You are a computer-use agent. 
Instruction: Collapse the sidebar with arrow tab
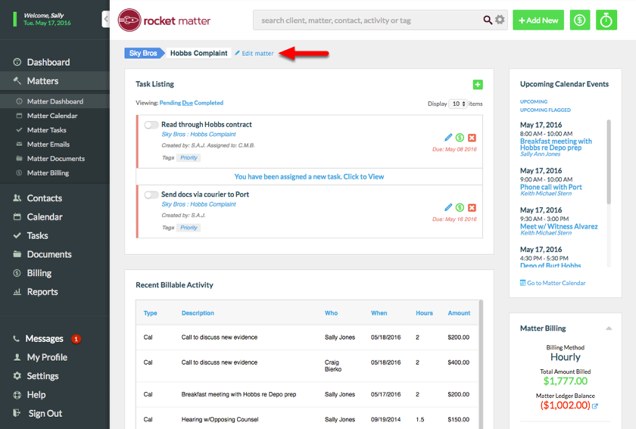[x=105, y=19]
